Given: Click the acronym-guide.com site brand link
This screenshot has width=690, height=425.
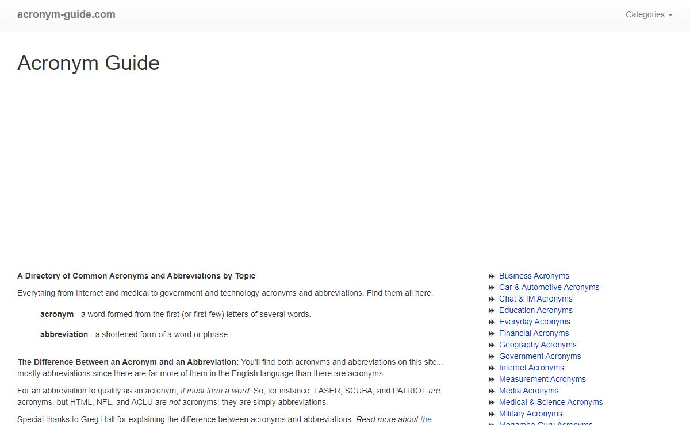Looking at the screenshot, I should pyautogui.click(x=66, y=15).
